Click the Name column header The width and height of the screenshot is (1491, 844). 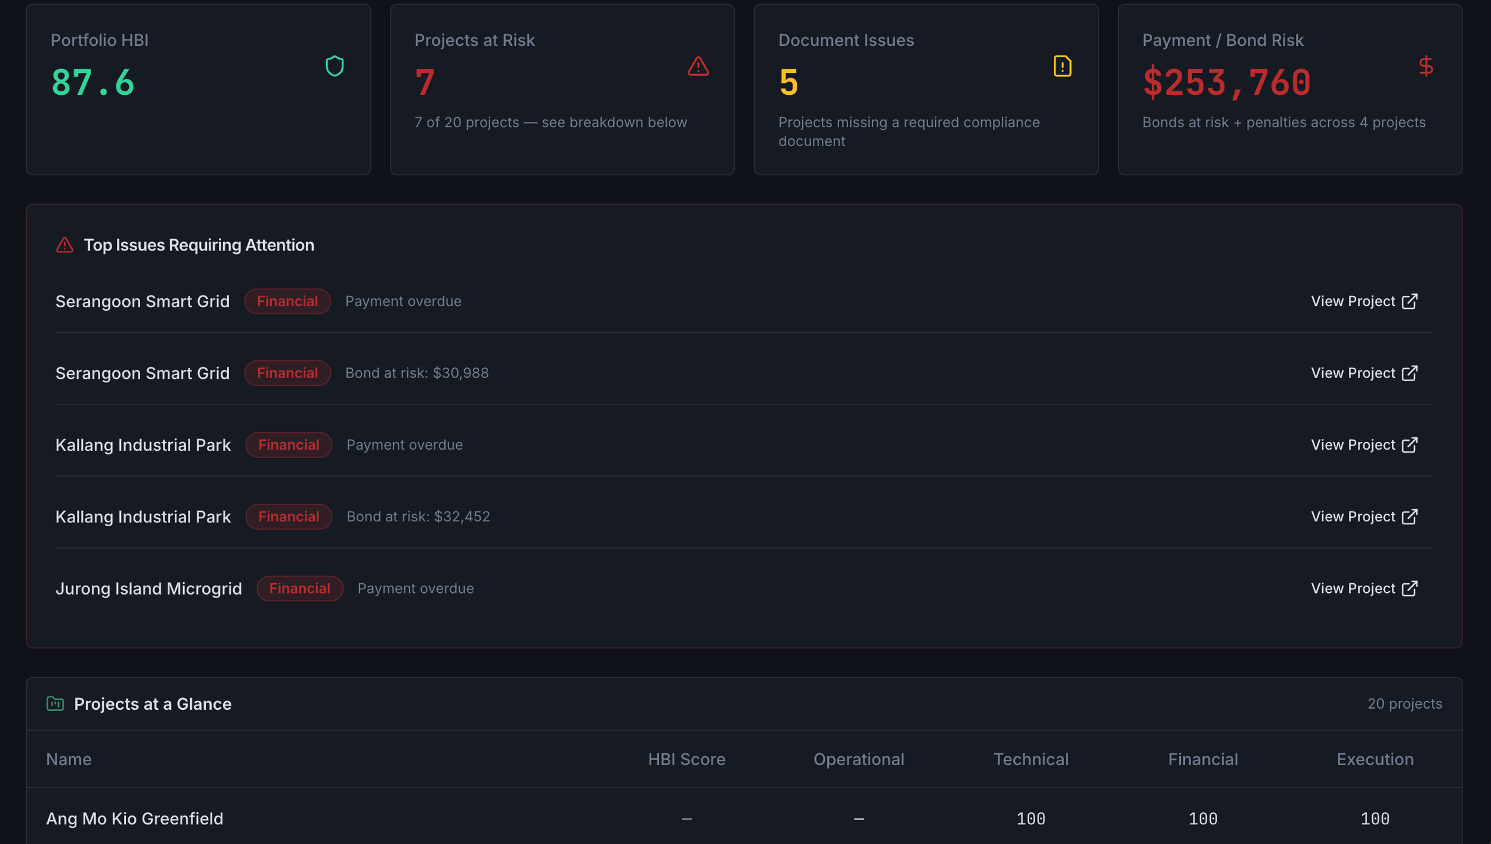(69, 759)
